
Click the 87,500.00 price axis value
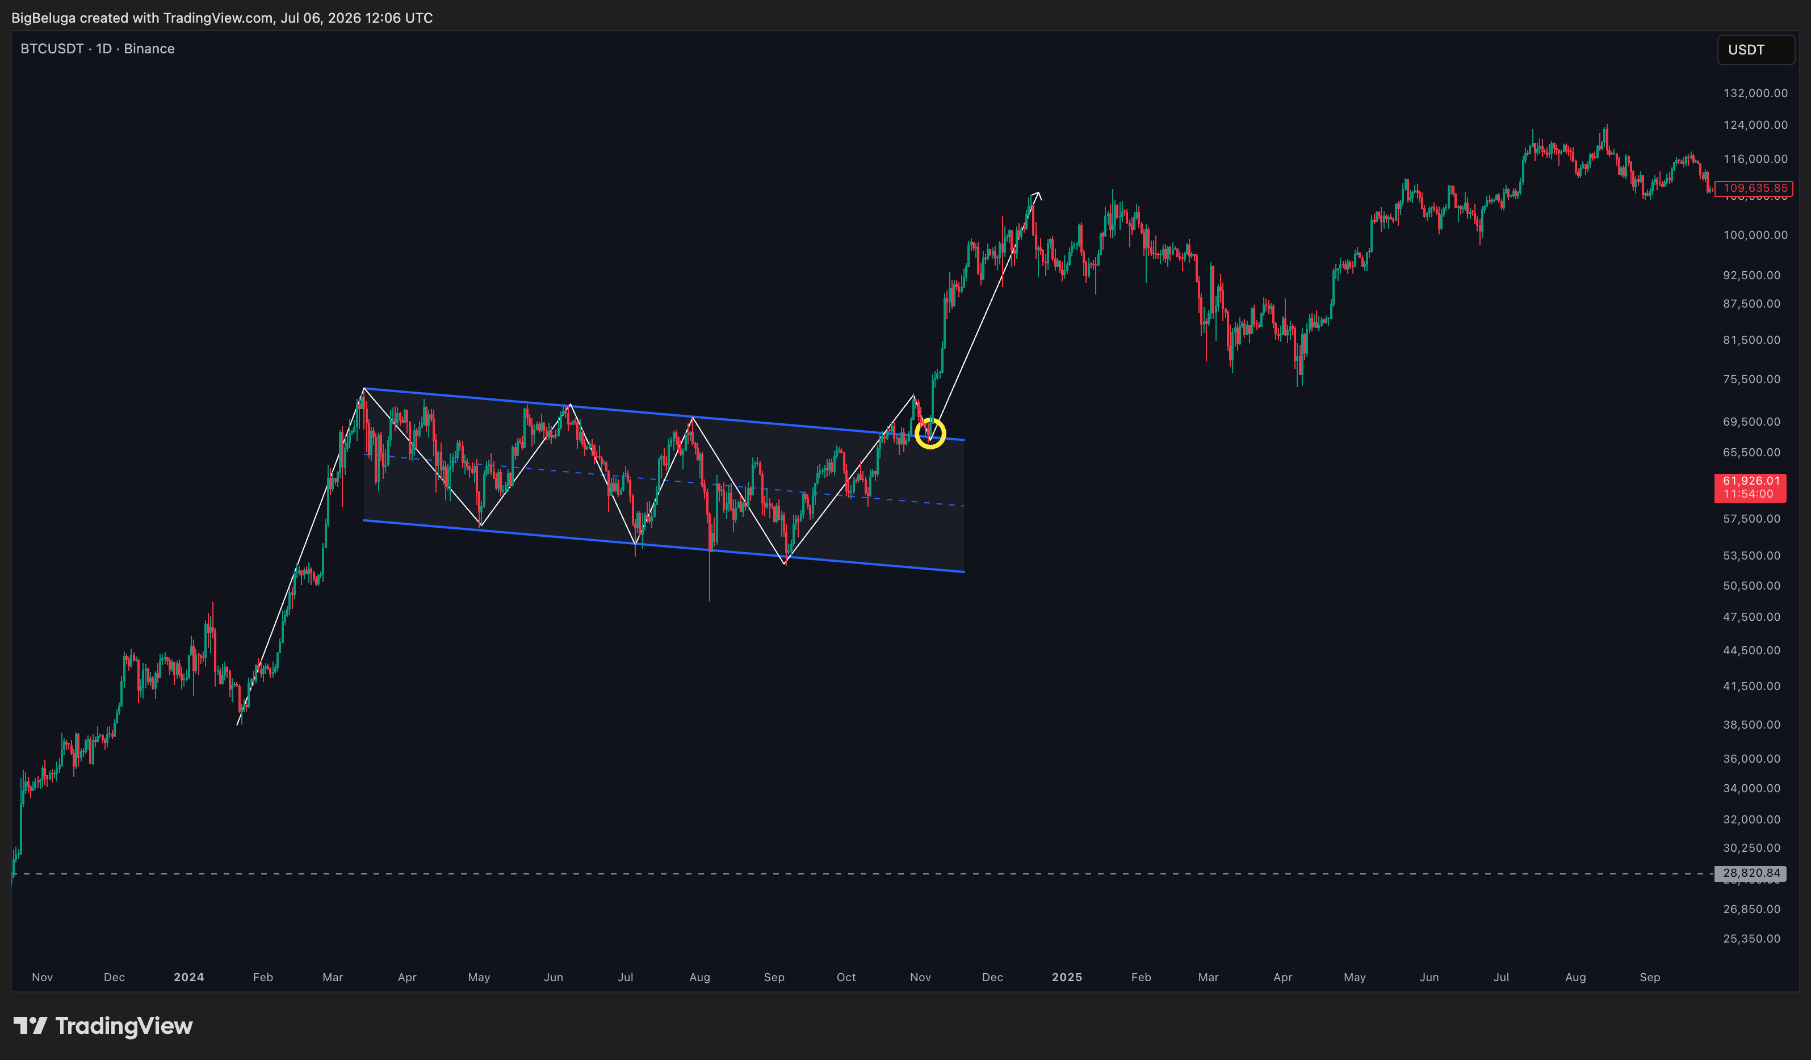(1751, 304)
